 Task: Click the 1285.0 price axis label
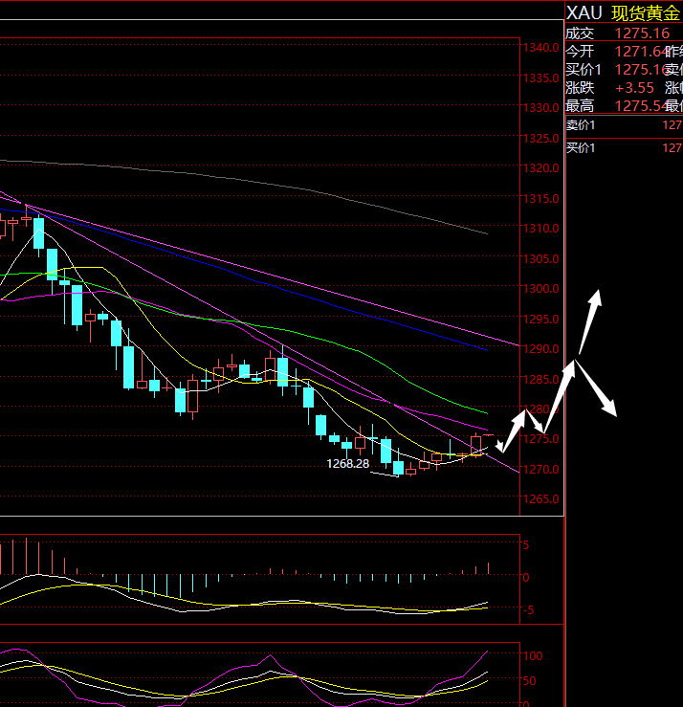pos(540,379)
